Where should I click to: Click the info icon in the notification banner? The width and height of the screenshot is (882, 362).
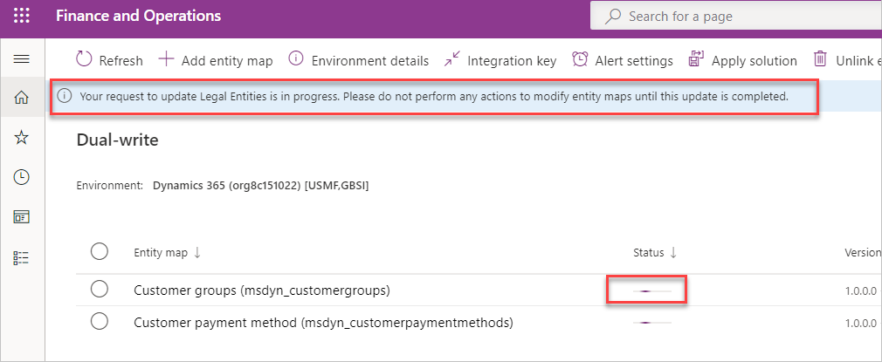tap(65, 97)
